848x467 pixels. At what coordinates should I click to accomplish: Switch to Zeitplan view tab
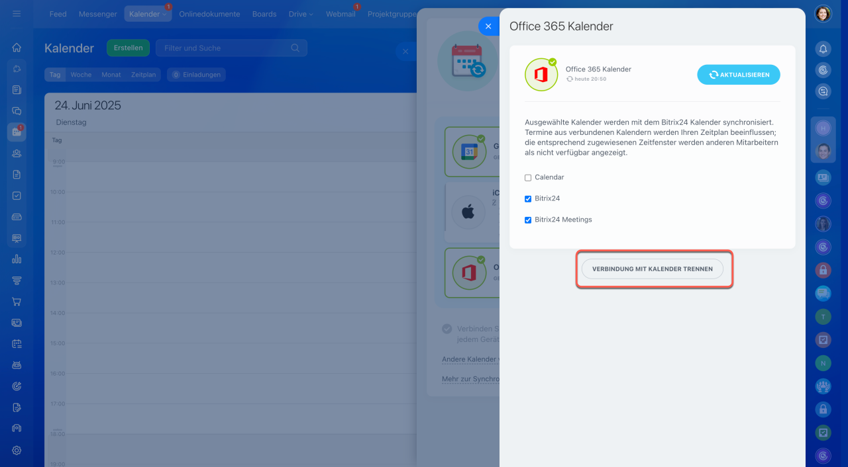(x=143, y=75)
